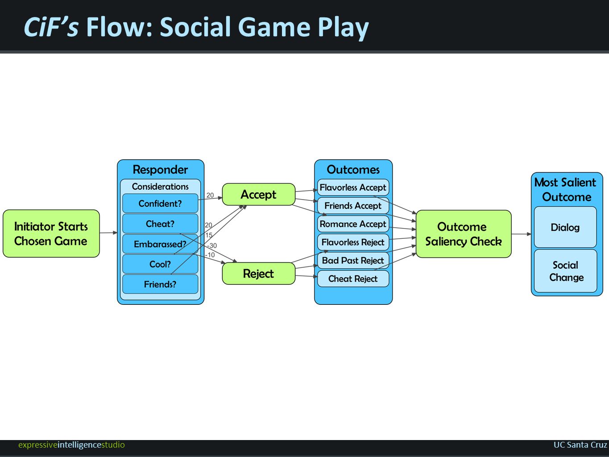This screenshot has height=457, width=609.
Task: Click the Romance Accept outcome
Action: coord(353,224)
